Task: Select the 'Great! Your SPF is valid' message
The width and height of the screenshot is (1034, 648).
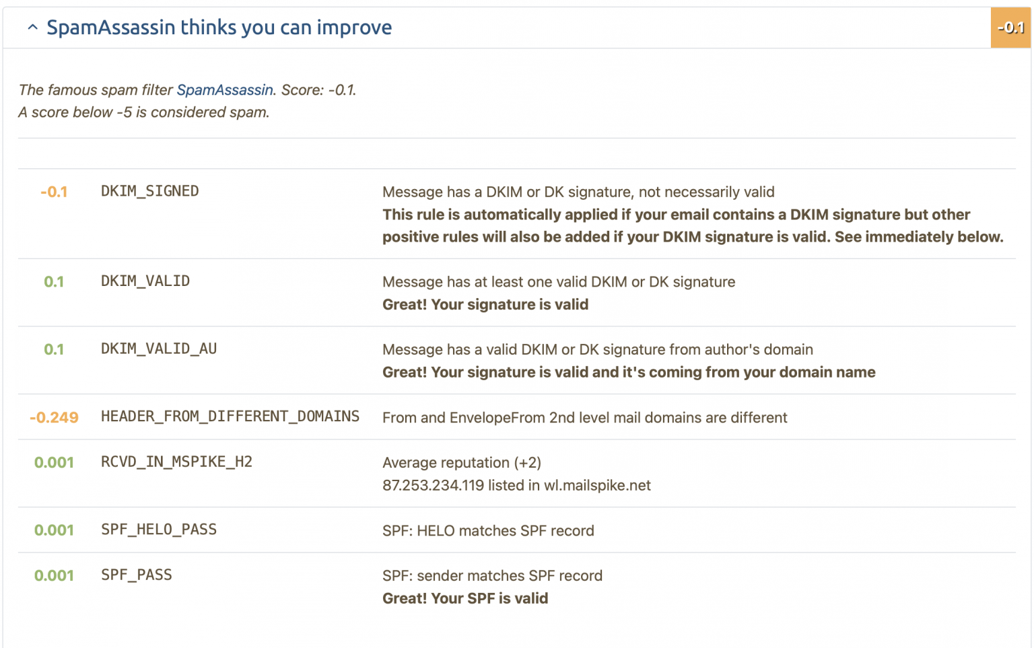Action: 464,598
